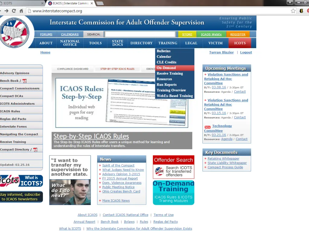Click the orange REGISTER button
Viewport: 309px width, 231px height.
(x=238, y=34)
